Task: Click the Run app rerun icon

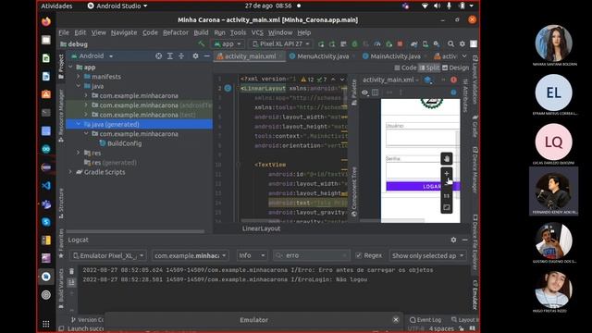Action: 321,44
